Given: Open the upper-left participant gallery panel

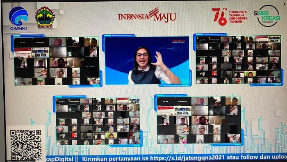Looking at the screenshot, I should 57,61.
